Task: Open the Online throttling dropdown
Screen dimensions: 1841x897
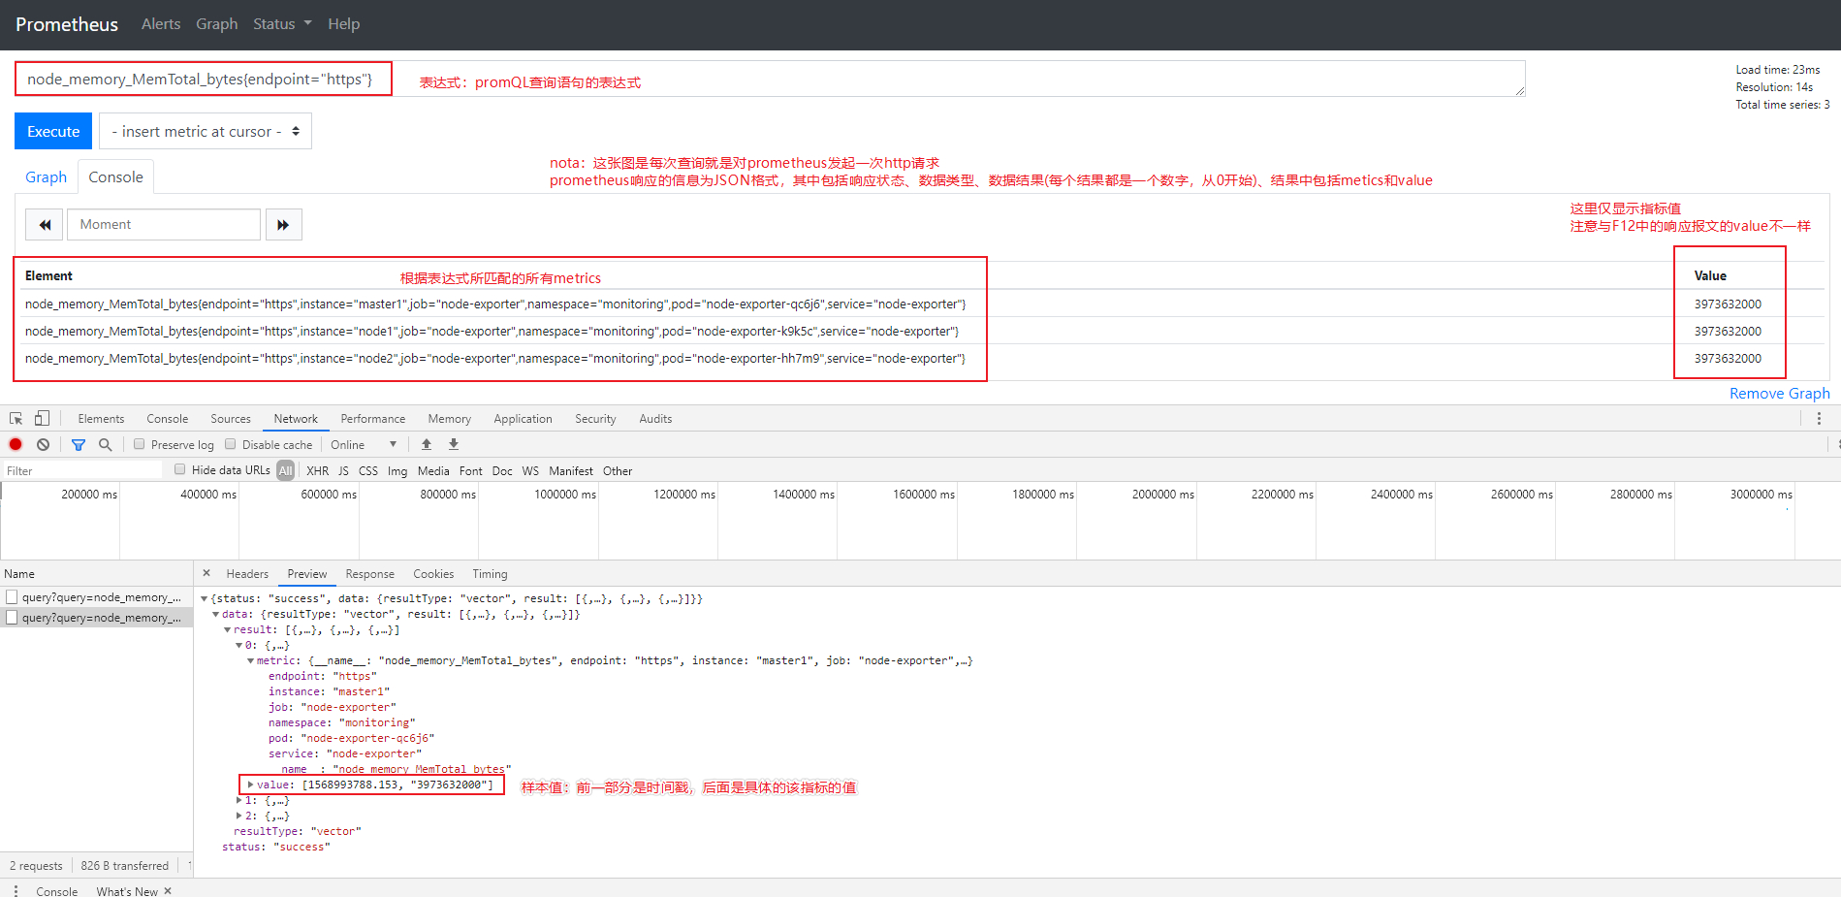Action: [364, 445]
